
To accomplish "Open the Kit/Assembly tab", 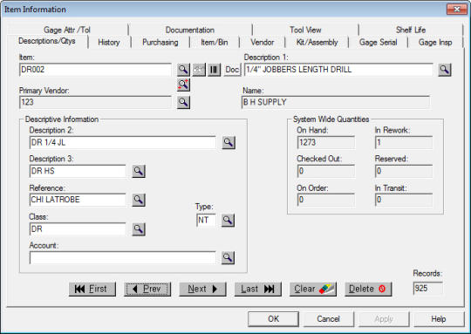I will 317,43.
